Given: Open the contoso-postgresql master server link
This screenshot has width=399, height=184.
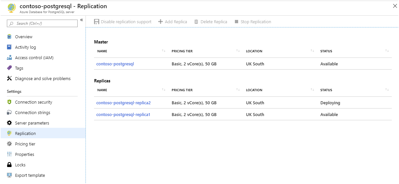Looking at the screenshot, I should pyautogui.click(x=115, y=64).
